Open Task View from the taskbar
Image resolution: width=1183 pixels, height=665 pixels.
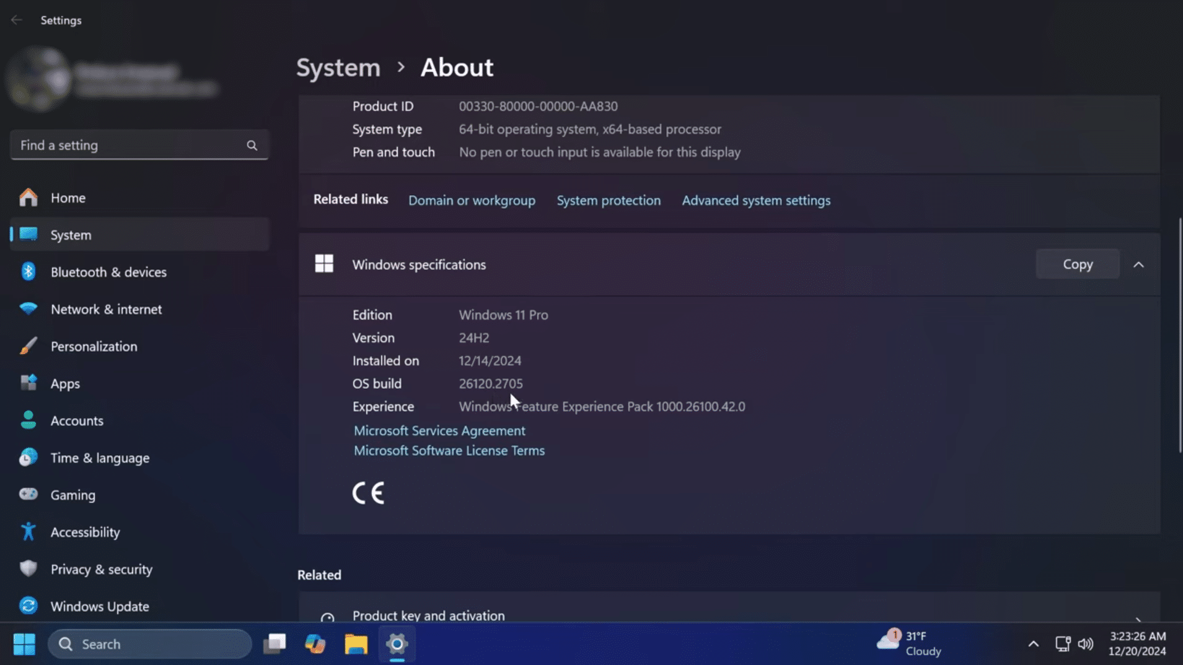click(x=275, y=644)
